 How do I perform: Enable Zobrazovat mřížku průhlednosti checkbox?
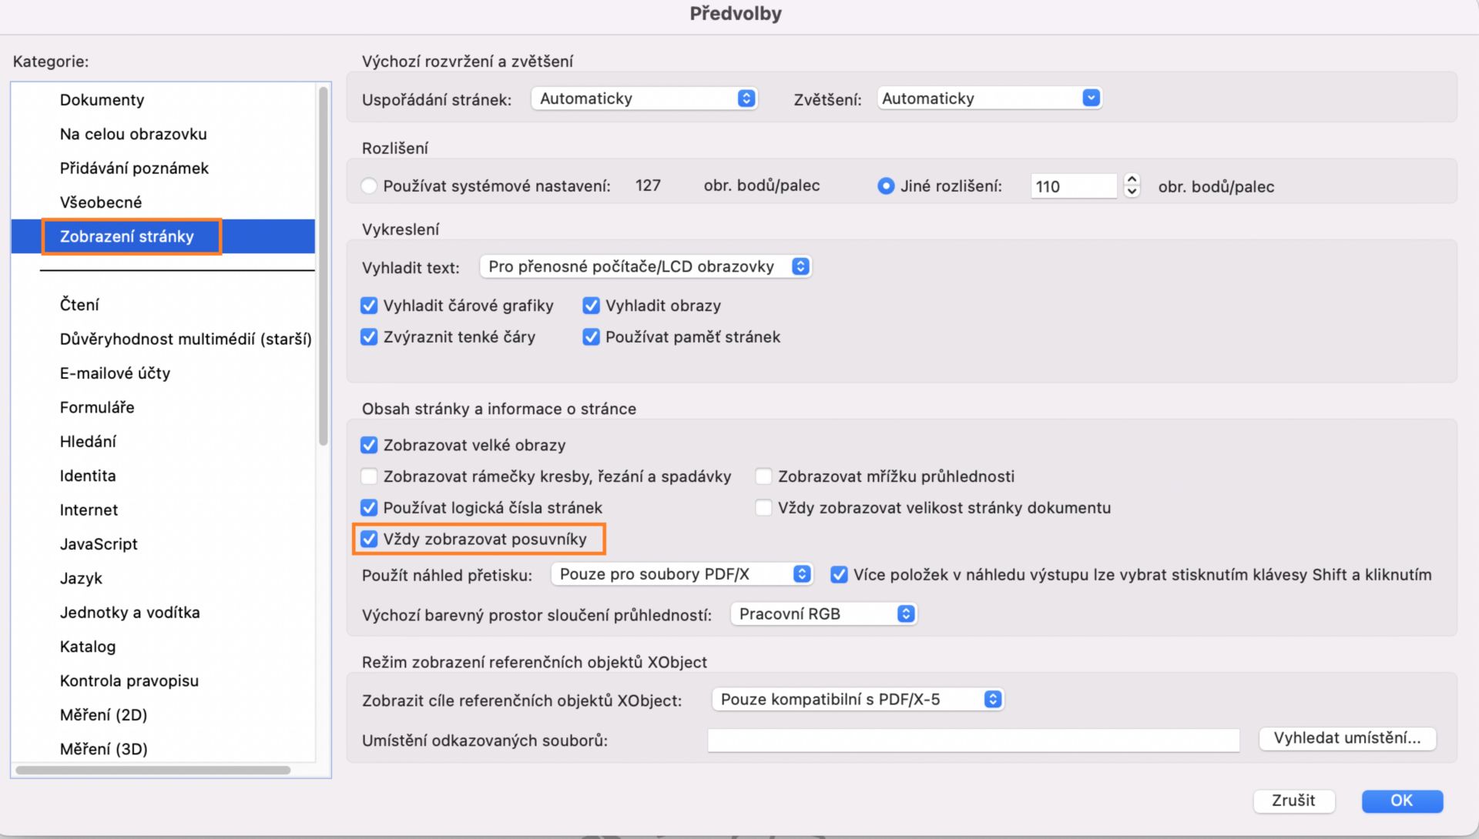point(764,476)
